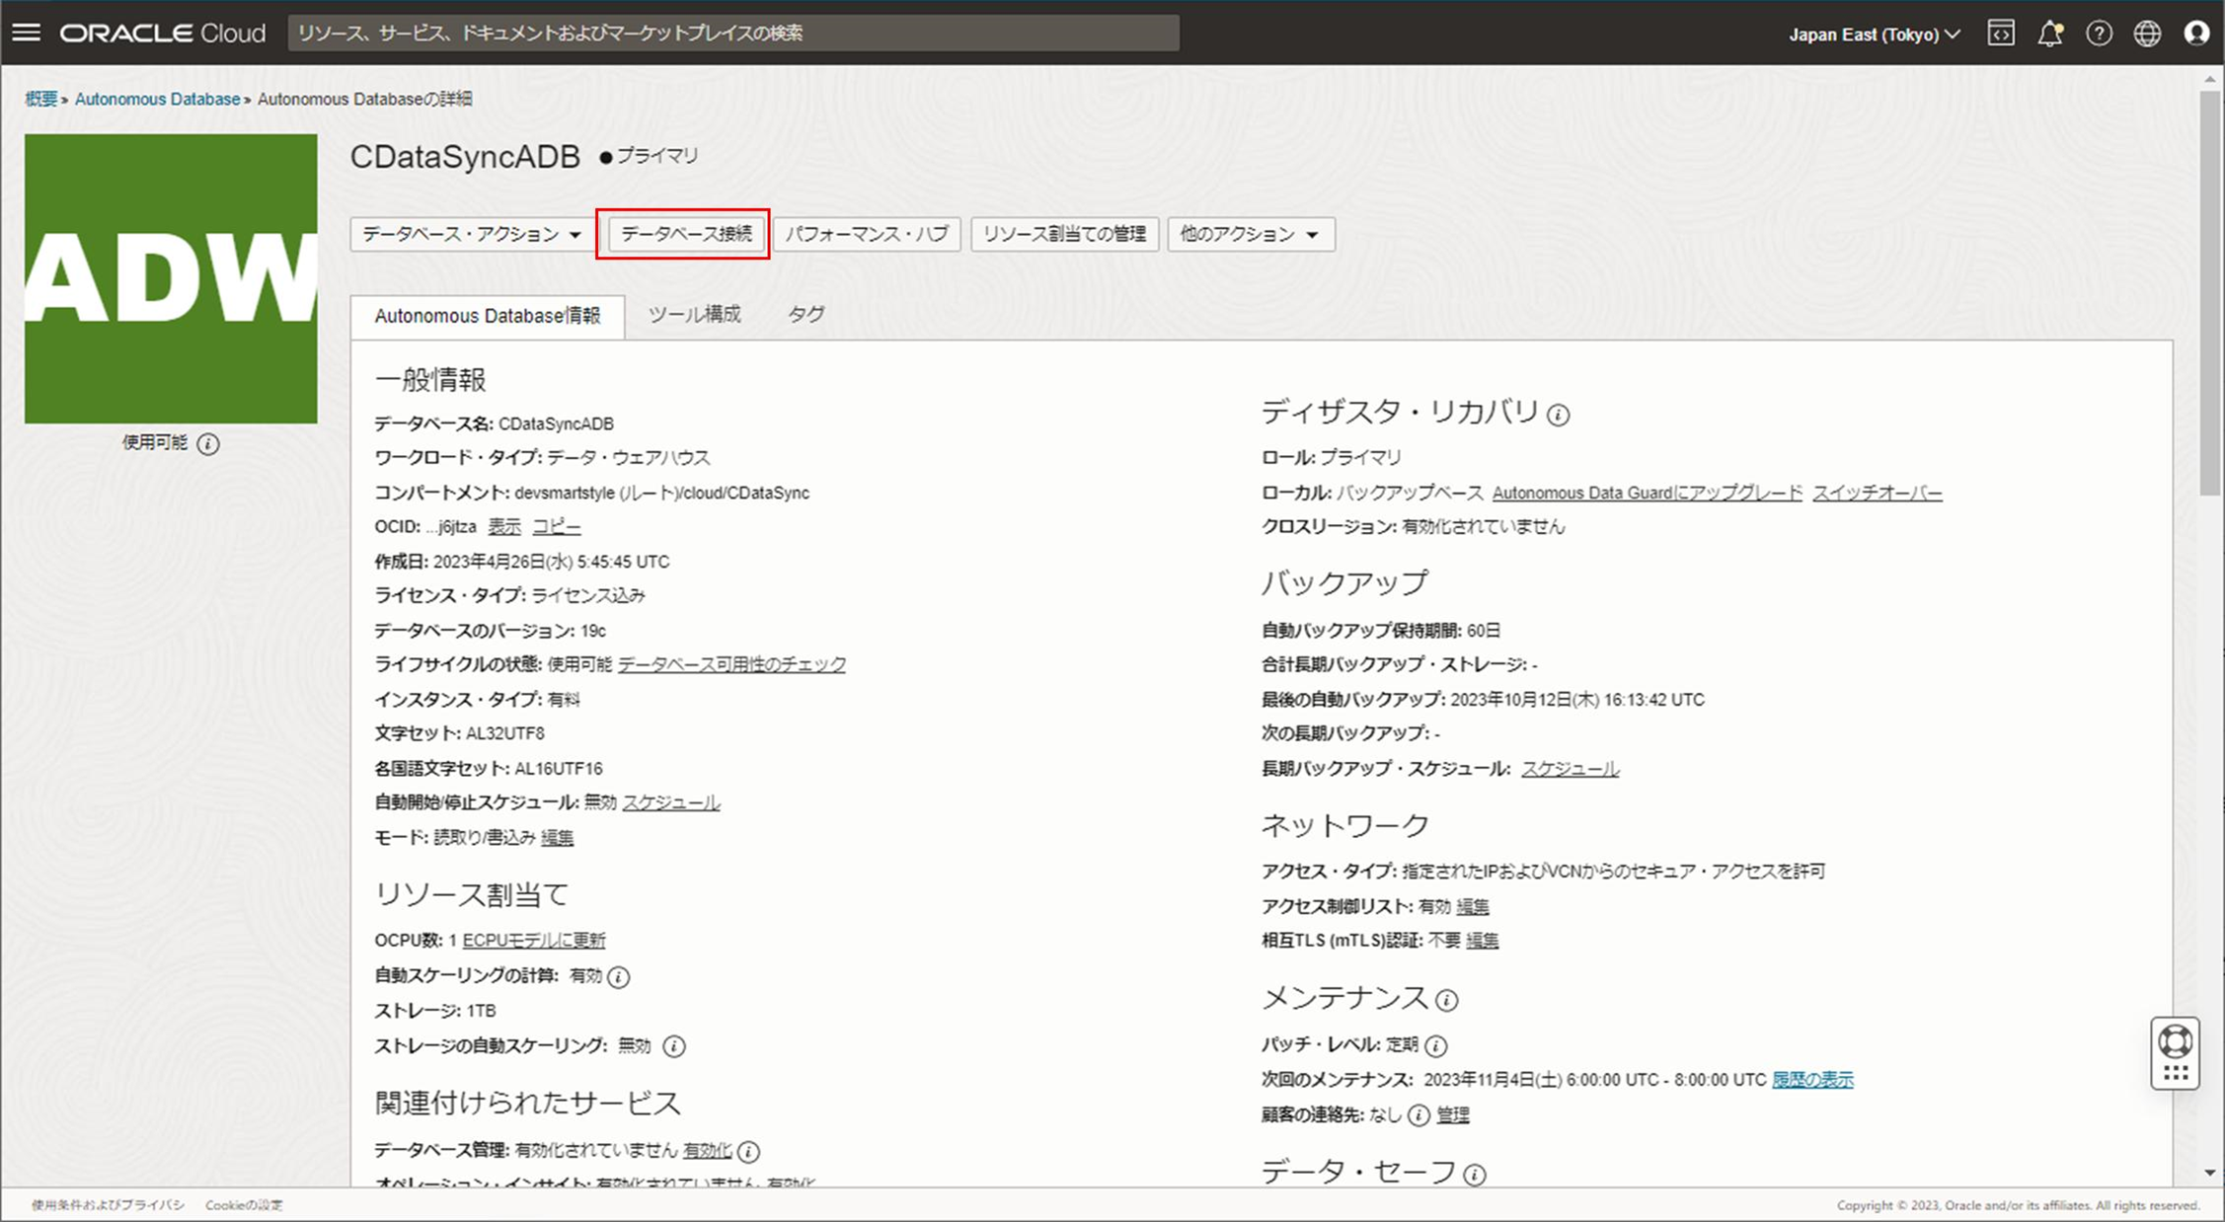The image size is (2225, 1222).
Task: Click the ADW database logo image
Action: [x=171, y=278]
